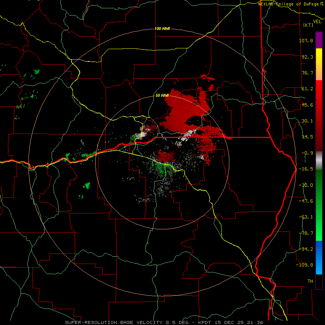
Task: Click the "100 NMI" range ring label
Action: point(162,29)
